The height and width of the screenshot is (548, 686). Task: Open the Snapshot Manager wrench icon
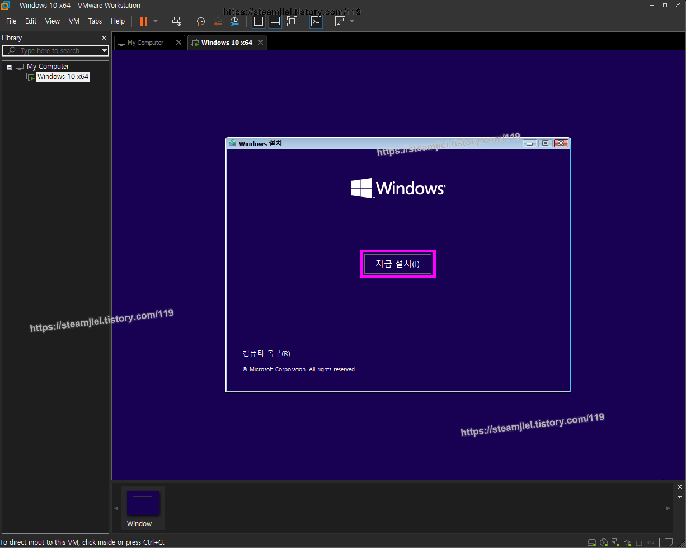click(234, 21)
